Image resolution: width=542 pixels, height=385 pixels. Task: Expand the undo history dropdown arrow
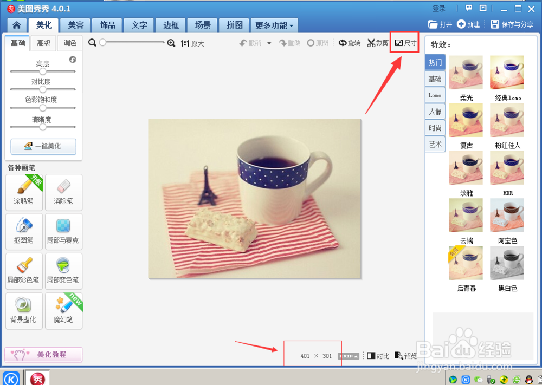coord(269,43)
